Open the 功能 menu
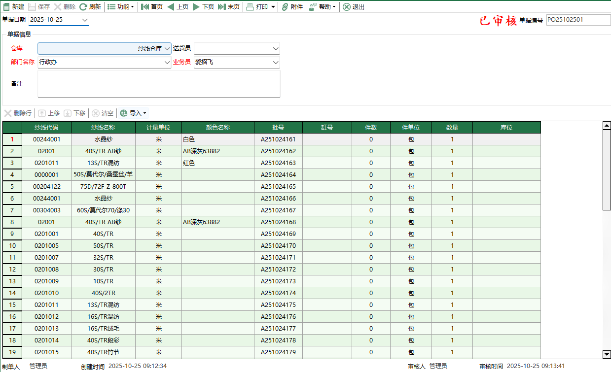The width and height of the screenshot is (611, 372). (120, 7)
